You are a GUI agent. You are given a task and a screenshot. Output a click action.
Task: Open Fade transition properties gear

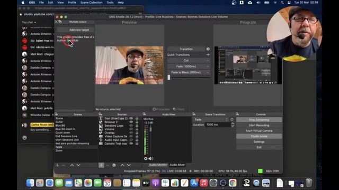232,119
